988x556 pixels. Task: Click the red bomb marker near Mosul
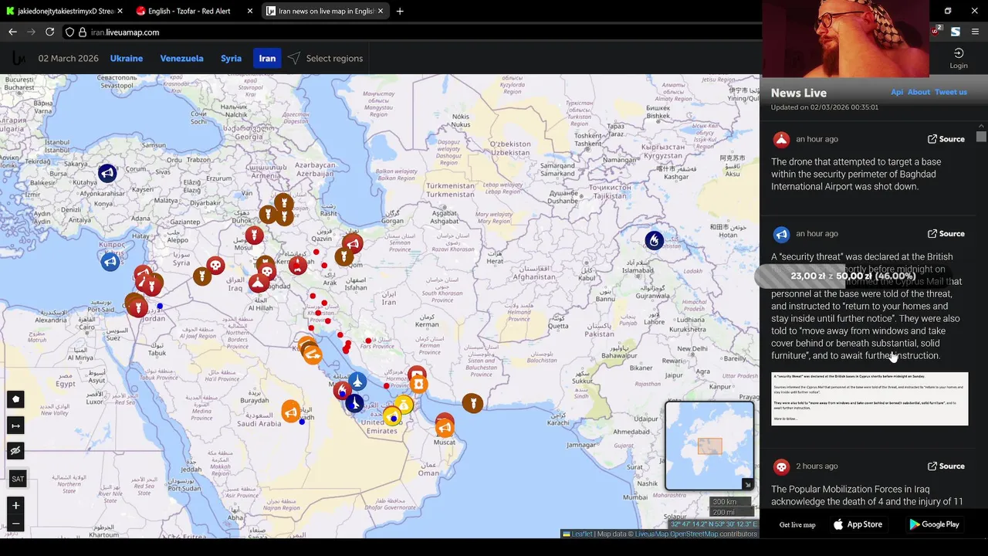pos(254,235)
